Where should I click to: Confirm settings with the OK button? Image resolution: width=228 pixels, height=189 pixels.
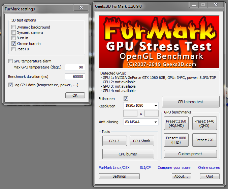click(75, 95)
